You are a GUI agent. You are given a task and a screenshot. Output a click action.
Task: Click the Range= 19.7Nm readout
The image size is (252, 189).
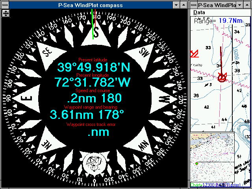(218, 21)
